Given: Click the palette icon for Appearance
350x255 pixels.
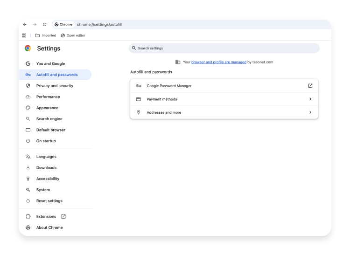Looking at the screenshot, I should click(28, 108).
